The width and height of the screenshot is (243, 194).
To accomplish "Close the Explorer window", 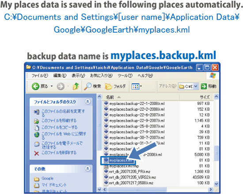I will [x=215, y=67].
